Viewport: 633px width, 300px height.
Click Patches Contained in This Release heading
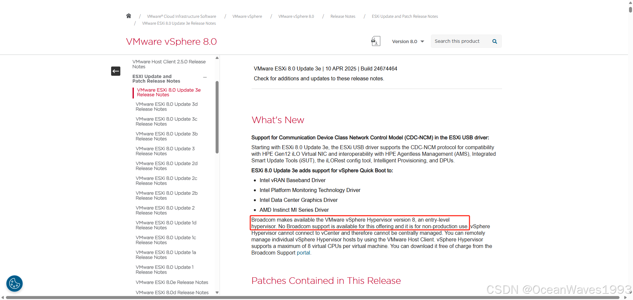pyautogui.click(x=326, y=281)
